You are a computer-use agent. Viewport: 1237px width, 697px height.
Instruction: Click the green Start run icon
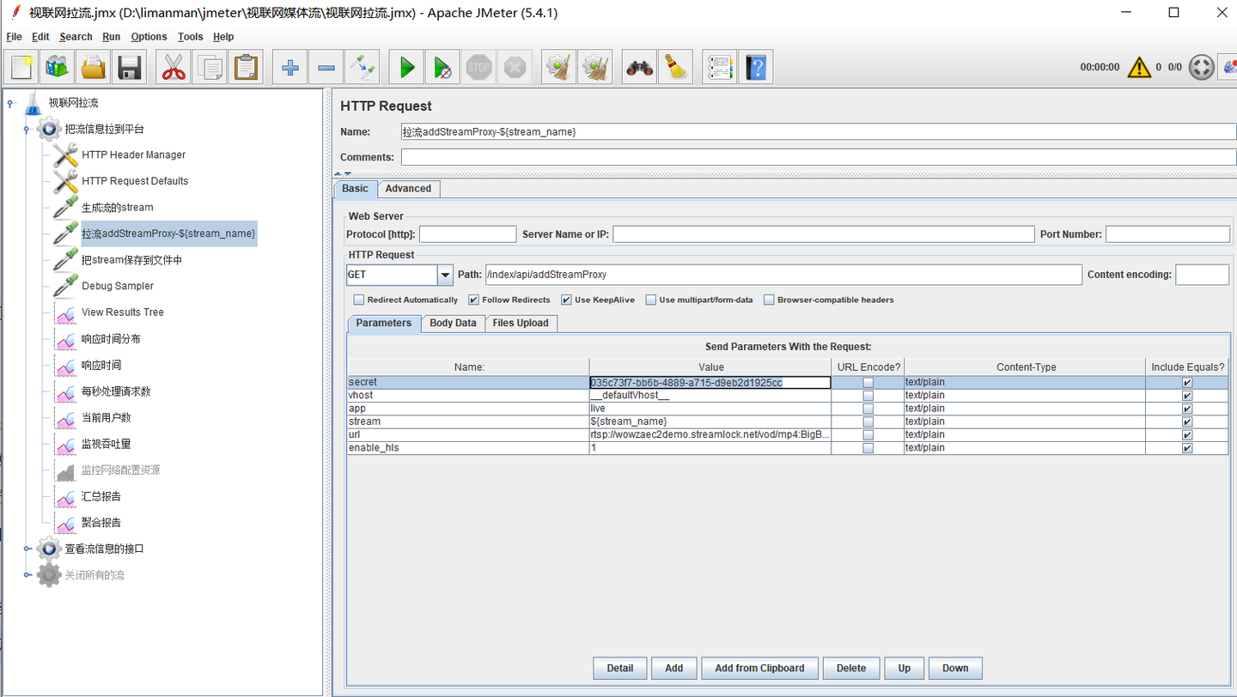click(x=407, y=67)
